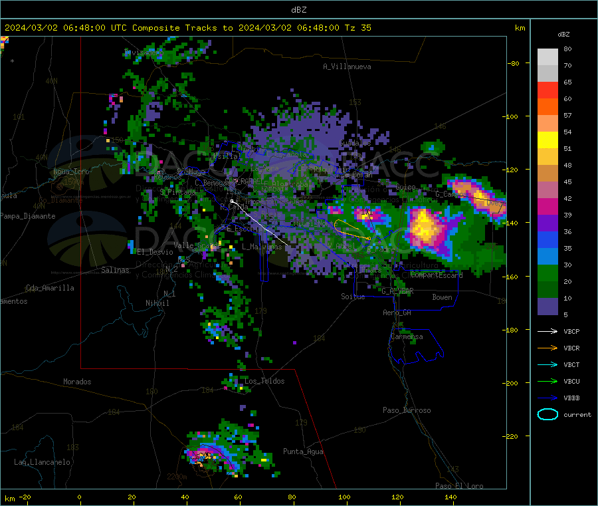Select the gold 51 dBZ swatch
The height and width of the screenshot is (506, 598).
click(x=548, y=156)
